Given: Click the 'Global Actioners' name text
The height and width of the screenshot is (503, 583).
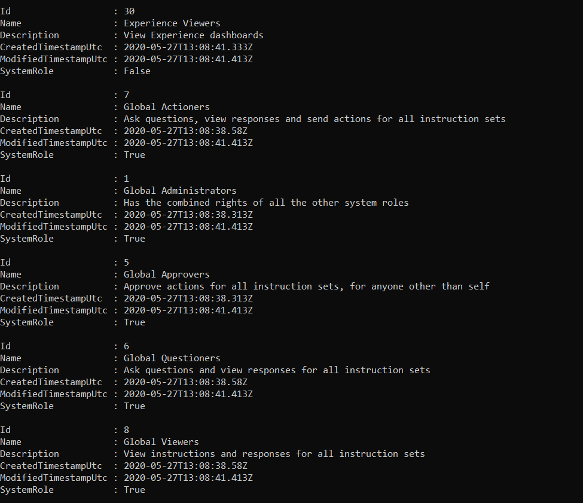Looking at the screenshot, I should click(x=166, y=107).
